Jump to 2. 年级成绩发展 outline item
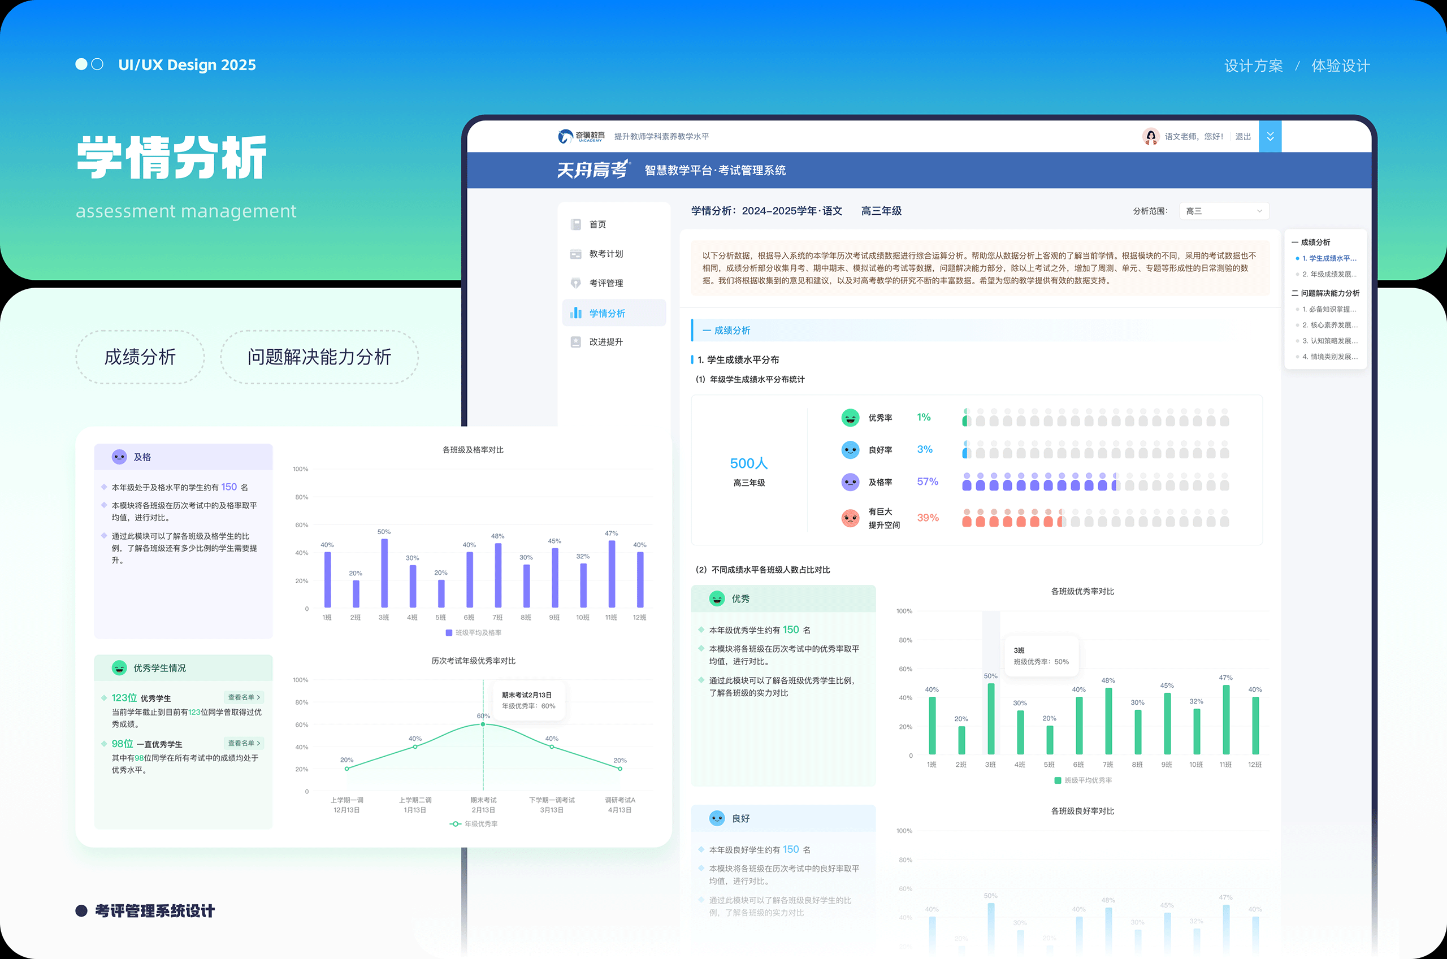 pos(1328,274)
